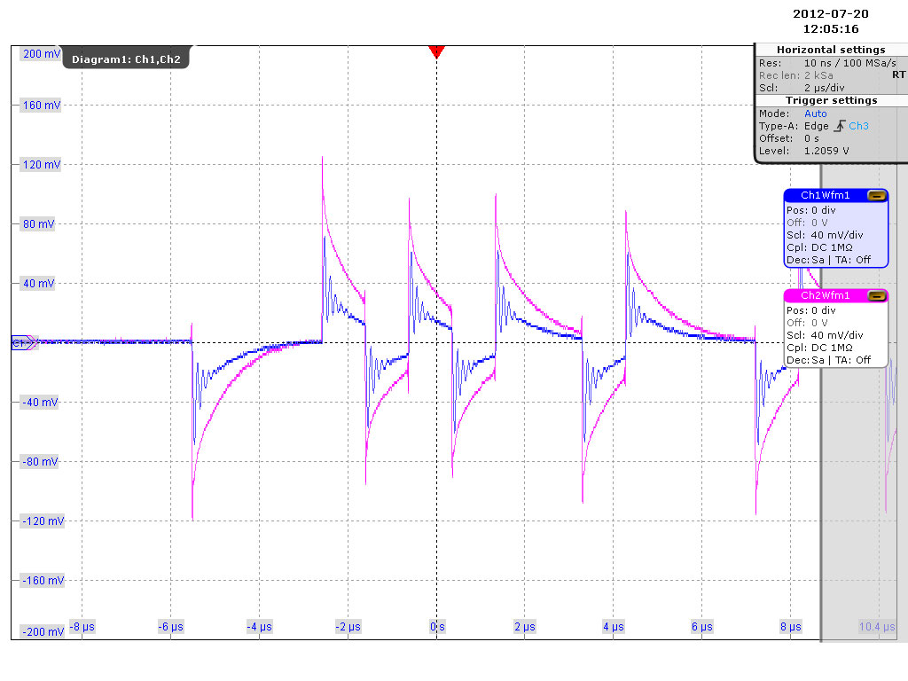Change Ch2 coupling DC 1MΩ setting
Image resolution: width=908 pixels, height=681 pixels.
click(834, 348)
